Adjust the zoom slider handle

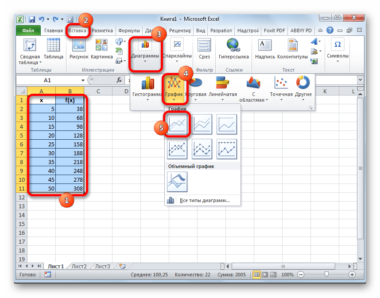pos(326,274)
